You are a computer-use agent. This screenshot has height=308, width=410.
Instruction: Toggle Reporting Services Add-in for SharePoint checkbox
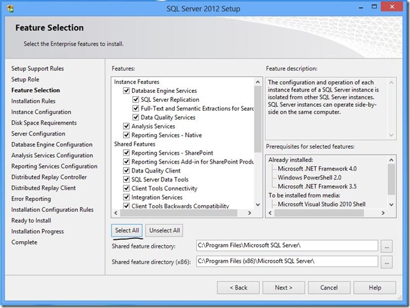click(126, 162)
